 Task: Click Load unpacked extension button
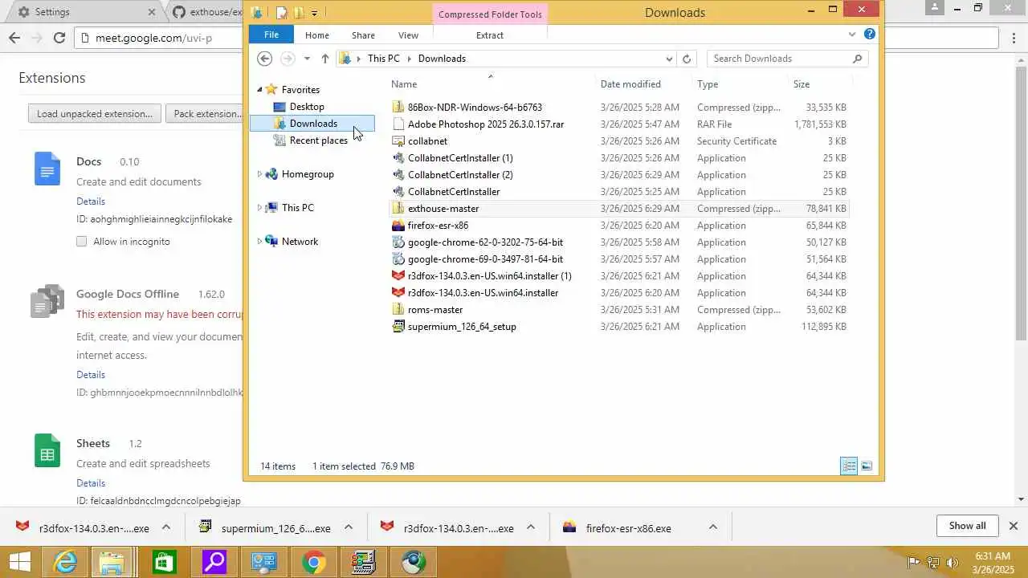click(95, 113)
